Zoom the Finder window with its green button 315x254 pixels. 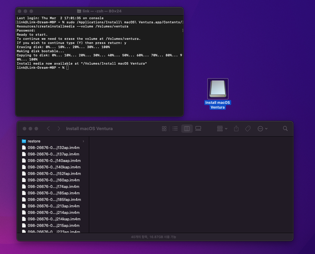click(36, 129)
